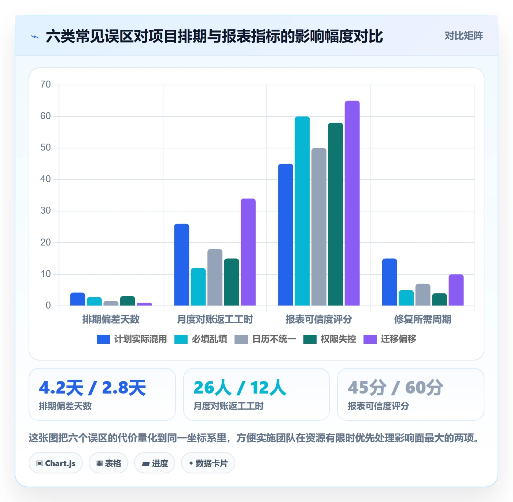Click the blue bar in 排期偏差天数
Image resolution: width=513 pixels, height=502 pixels.
[x=78, y=299]
